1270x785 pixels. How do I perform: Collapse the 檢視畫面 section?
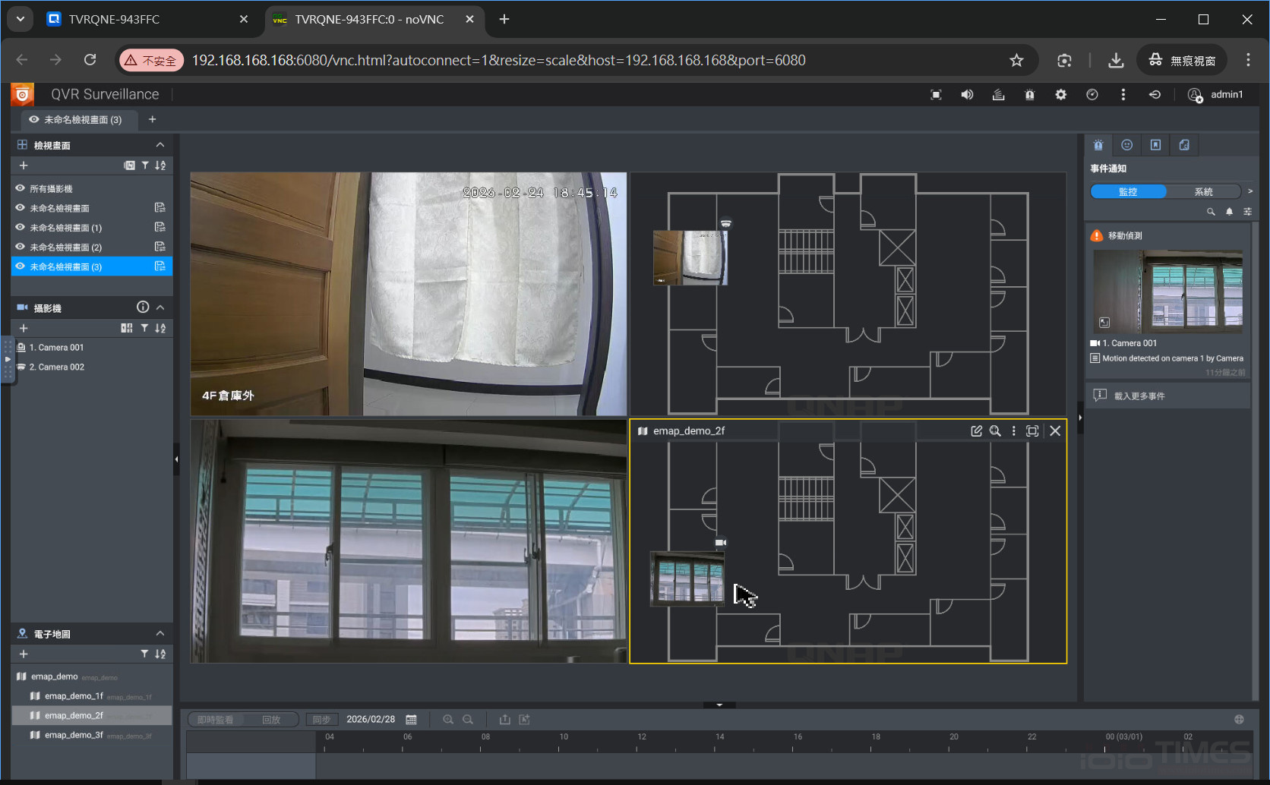[160, 145]
